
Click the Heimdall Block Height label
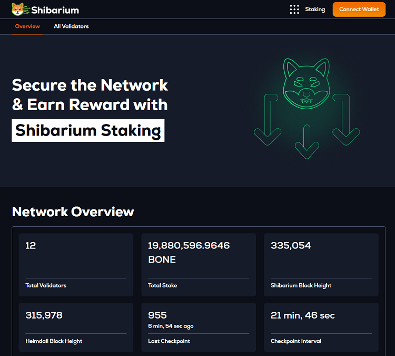click(x=54, y=341)
